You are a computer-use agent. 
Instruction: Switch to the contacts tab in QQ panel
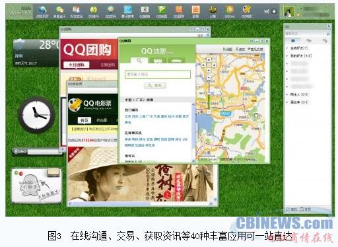tap(293, 41)
